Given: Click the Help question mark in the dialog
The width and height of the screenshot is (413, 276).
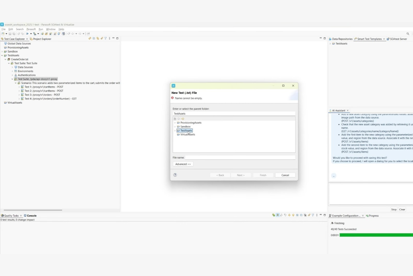Looking at the screenshot, I should pyautogui.click(x=175, y=175).
